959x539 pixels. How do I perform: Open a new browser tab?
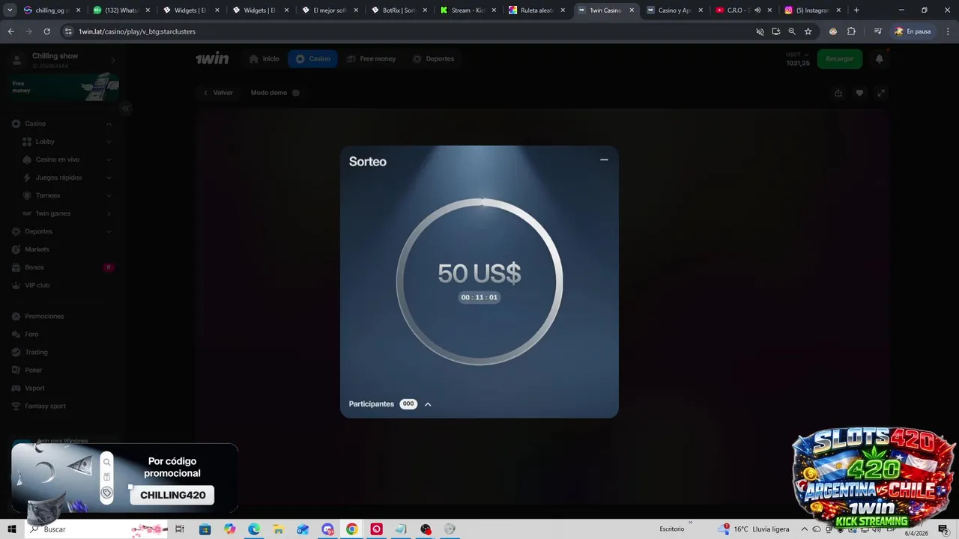tap(856, 10)
